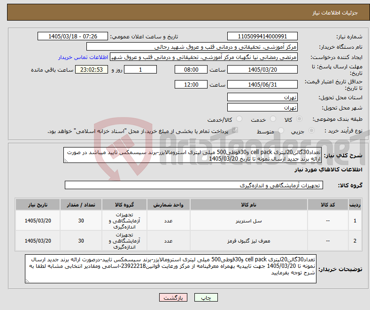Click the کد کالا column header
Screen dimensions: 370x310
coord(328,205)
